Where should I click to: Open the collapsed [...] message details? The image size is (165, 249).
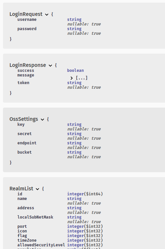82,78
